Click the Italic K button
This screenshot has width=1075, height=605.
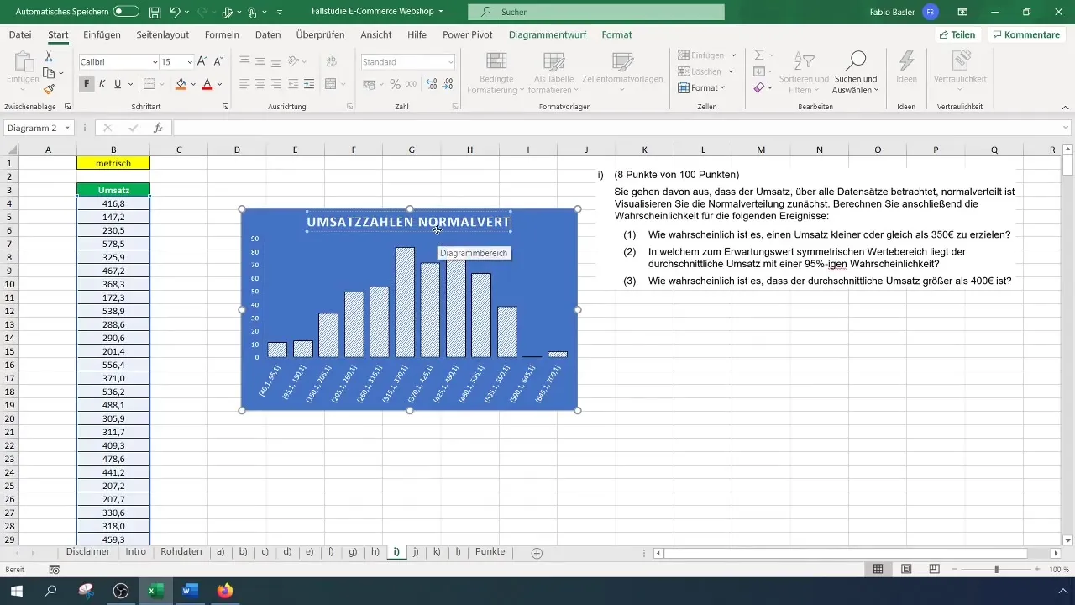pyautogui.click(x=102, y=84)
